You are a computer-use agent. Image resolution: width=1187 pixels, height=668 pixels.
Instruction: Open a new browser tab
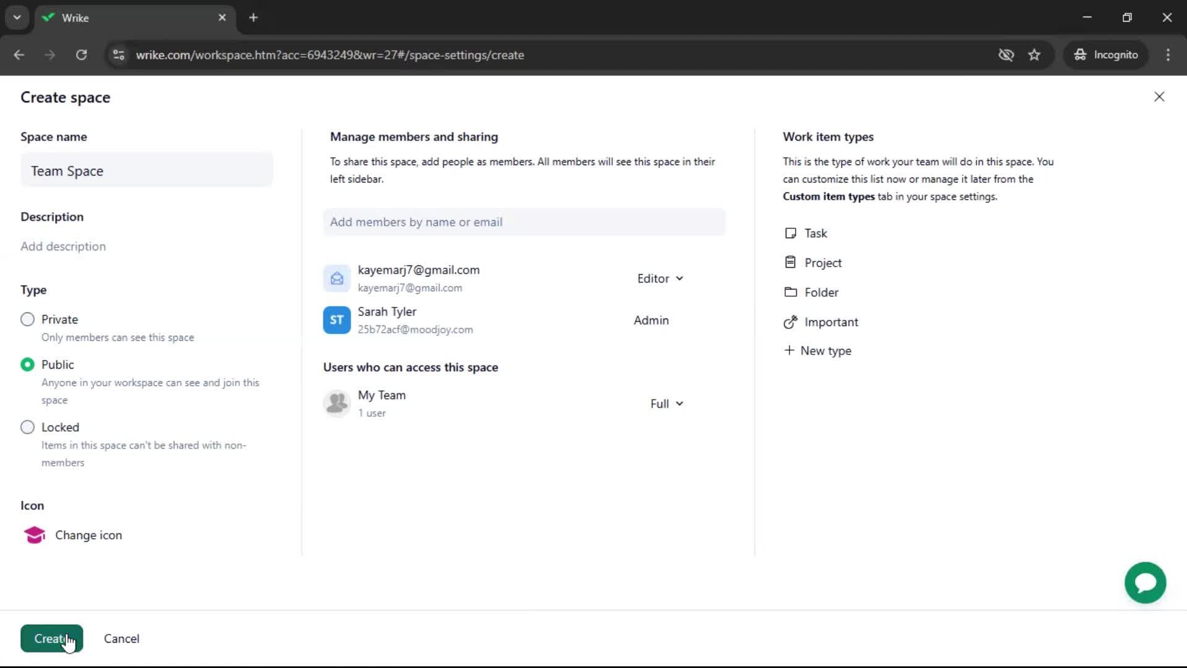pos(253,17)
